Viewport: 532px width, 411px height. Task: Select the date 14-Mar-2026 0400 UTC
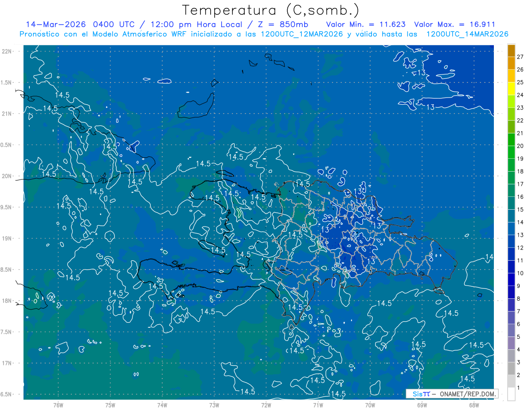82,24
